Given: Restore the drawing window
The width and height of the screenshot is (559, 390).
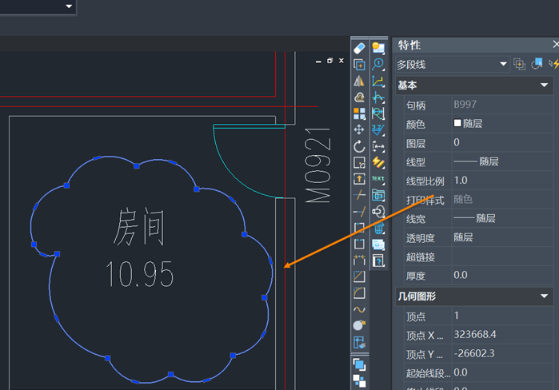Looking at the screenshot, I should [329, 61].
